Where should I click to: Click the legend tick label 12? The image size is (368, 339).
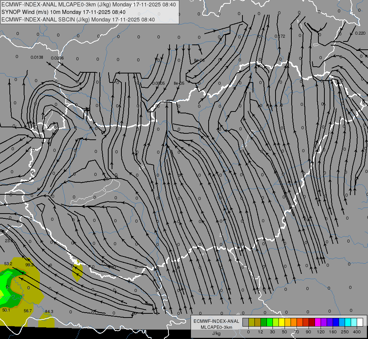(x=260, y=332)
